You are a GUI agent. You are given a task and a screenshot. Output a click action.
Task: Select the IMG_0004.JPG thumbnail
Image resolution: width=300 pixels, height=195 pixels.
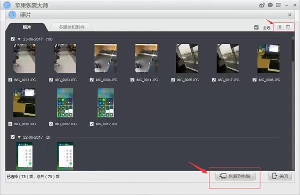[x=105, y=58]
